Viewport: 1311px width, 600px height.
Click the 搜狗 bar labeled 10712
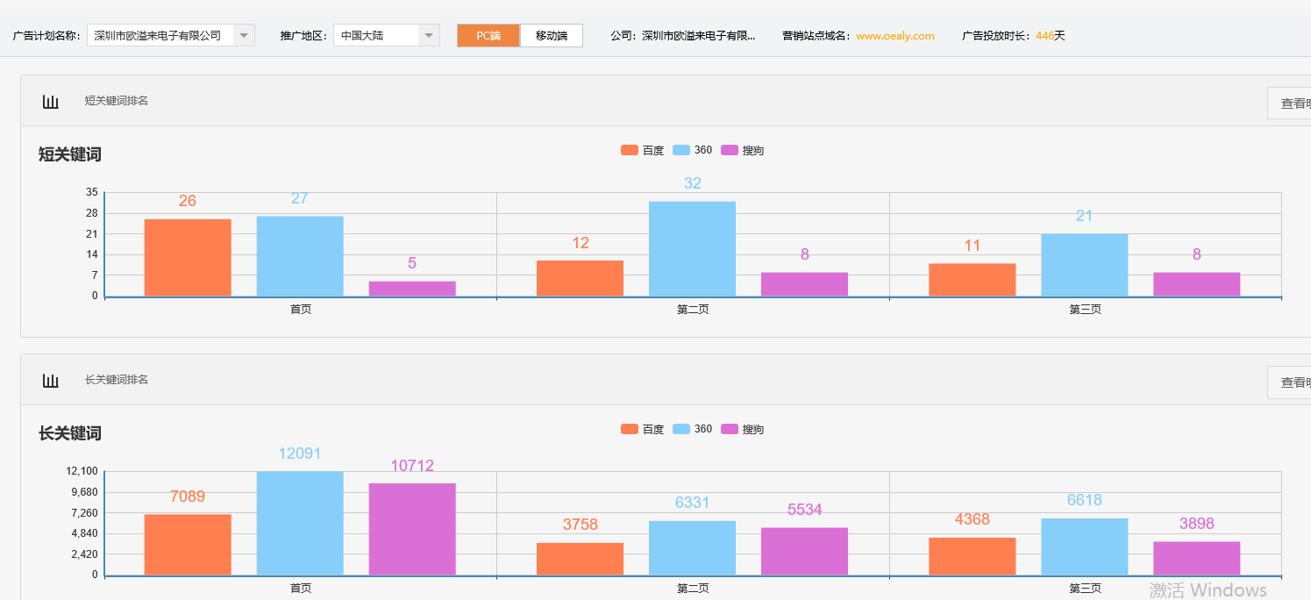click(412, 529)
